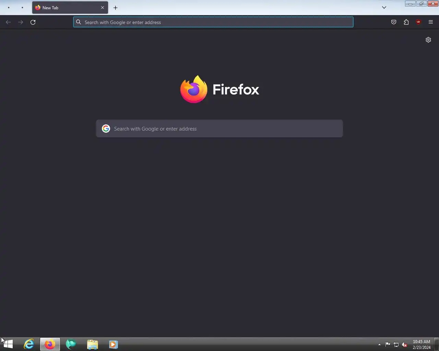Click the Google logo in the search box
The image size is (439, 351).
click(x=106, y=129)
